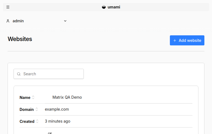Expand the admin account dropdown chevron
212x134 pixels.
[x=65, y=21]
